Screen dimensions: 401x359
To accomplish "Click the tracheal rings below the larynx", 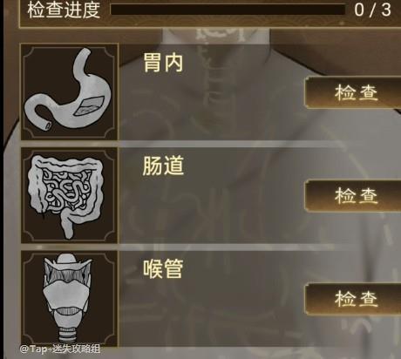I will [68, 335].
